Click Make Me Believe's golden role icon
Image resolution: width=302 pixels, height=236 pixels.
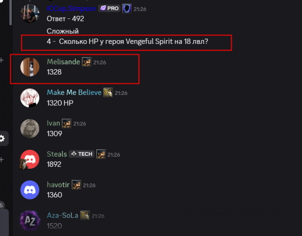coord(108,93)
